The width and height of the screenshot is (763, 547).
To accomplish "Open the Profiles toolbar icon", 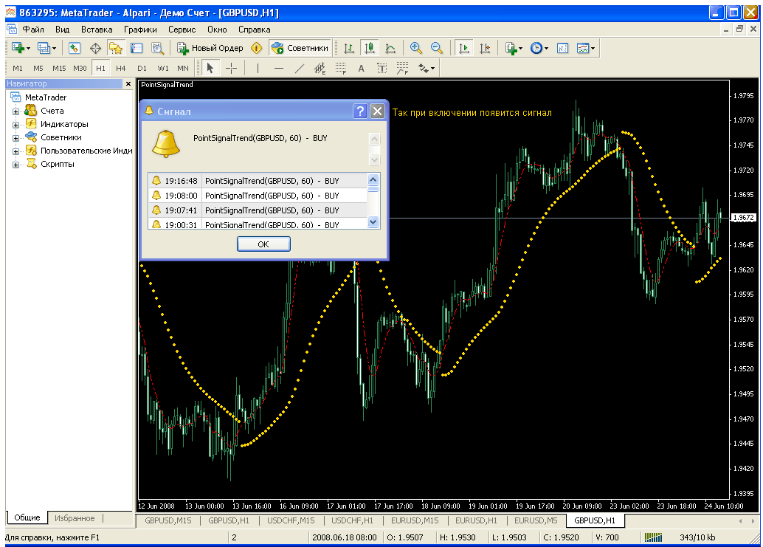I will (x=44, y=48).
